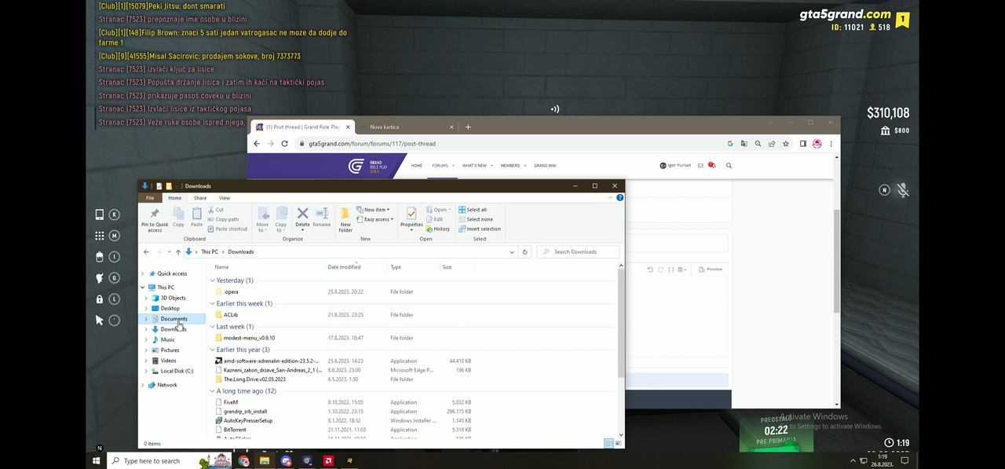Go back in File Explorer

pyautogui.click(x=146, y=251)
